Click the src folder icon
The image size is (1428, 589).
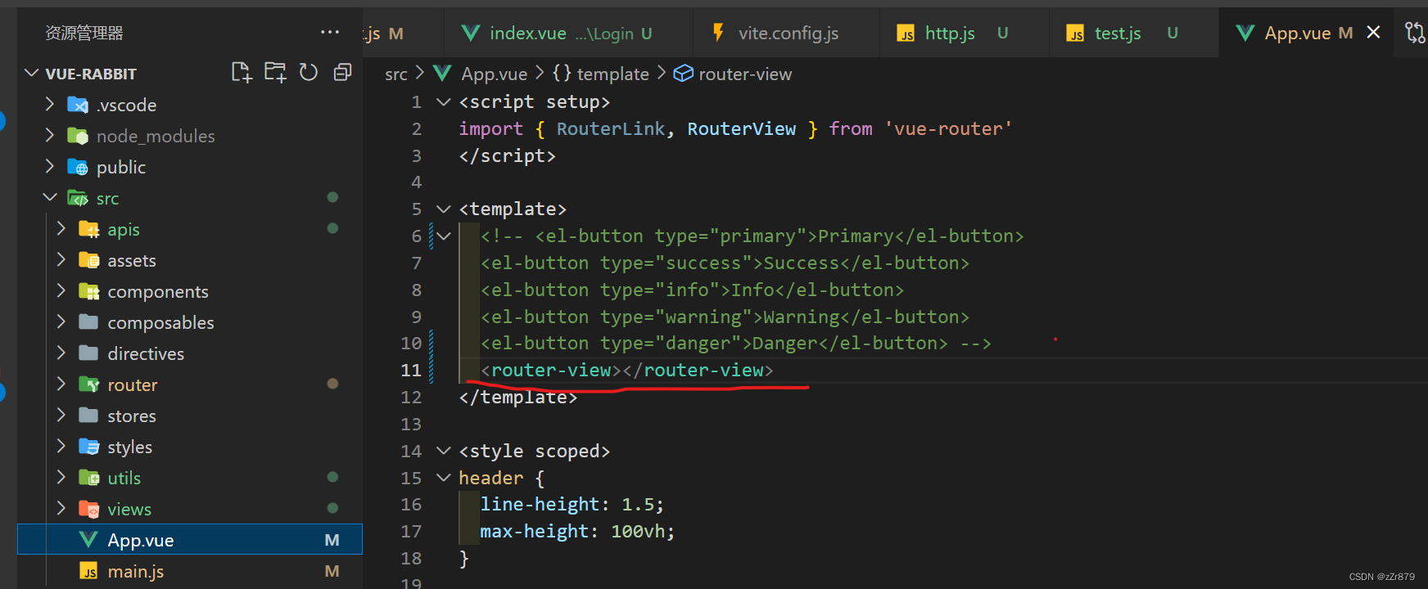[x=78, y=198]
